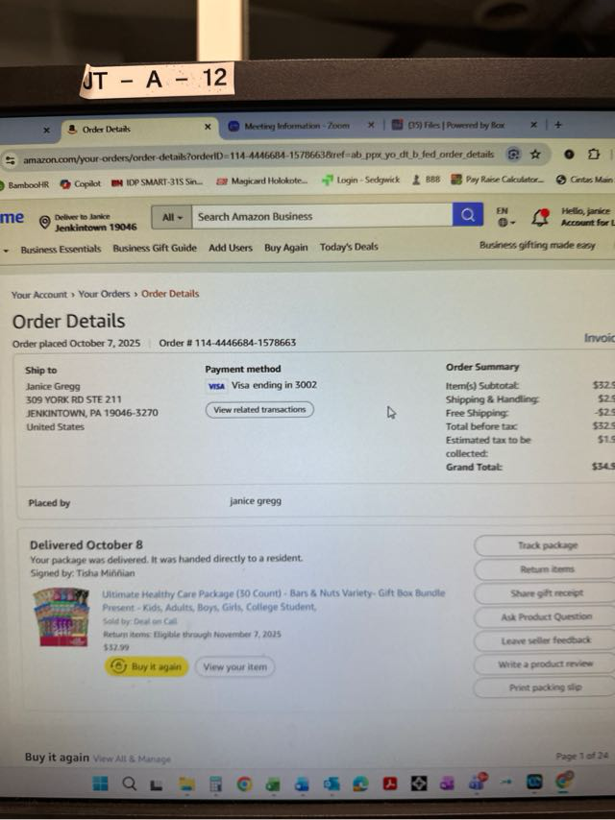This screenshot has height=820, width=615.
Task: Click the blue search magnifier button
Action: tap(467, 215)
